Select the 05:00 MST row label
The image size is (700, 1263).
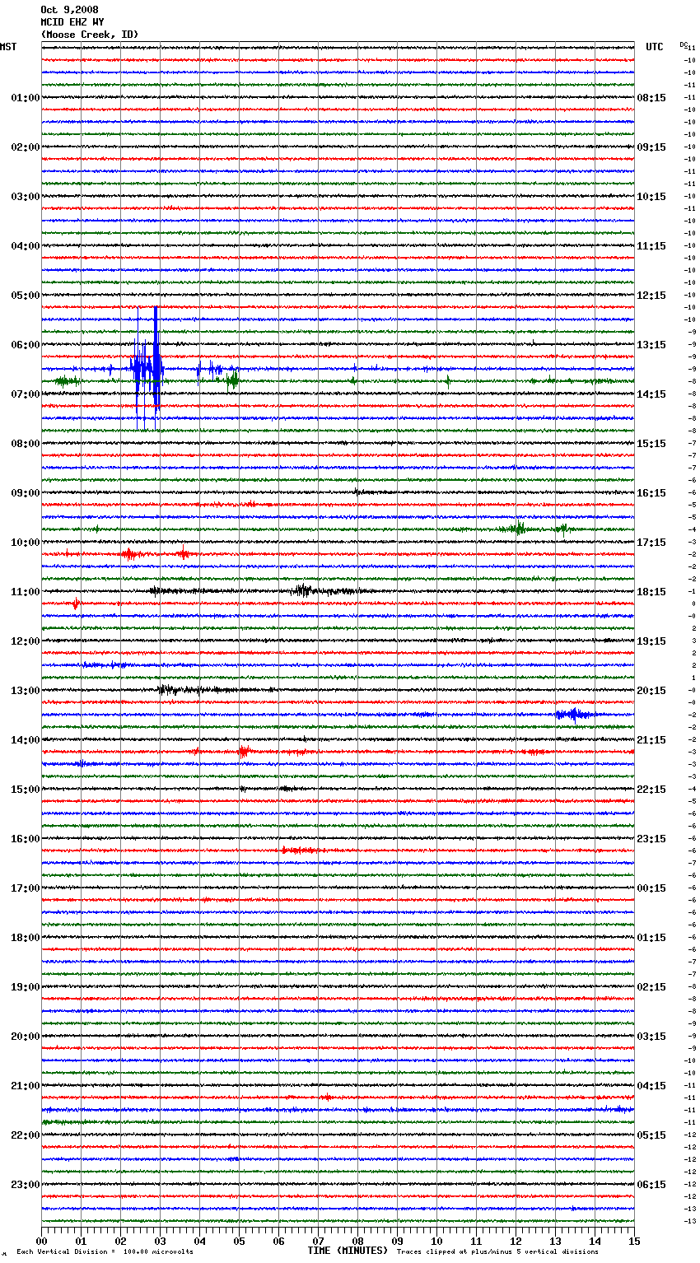[26, 296]
